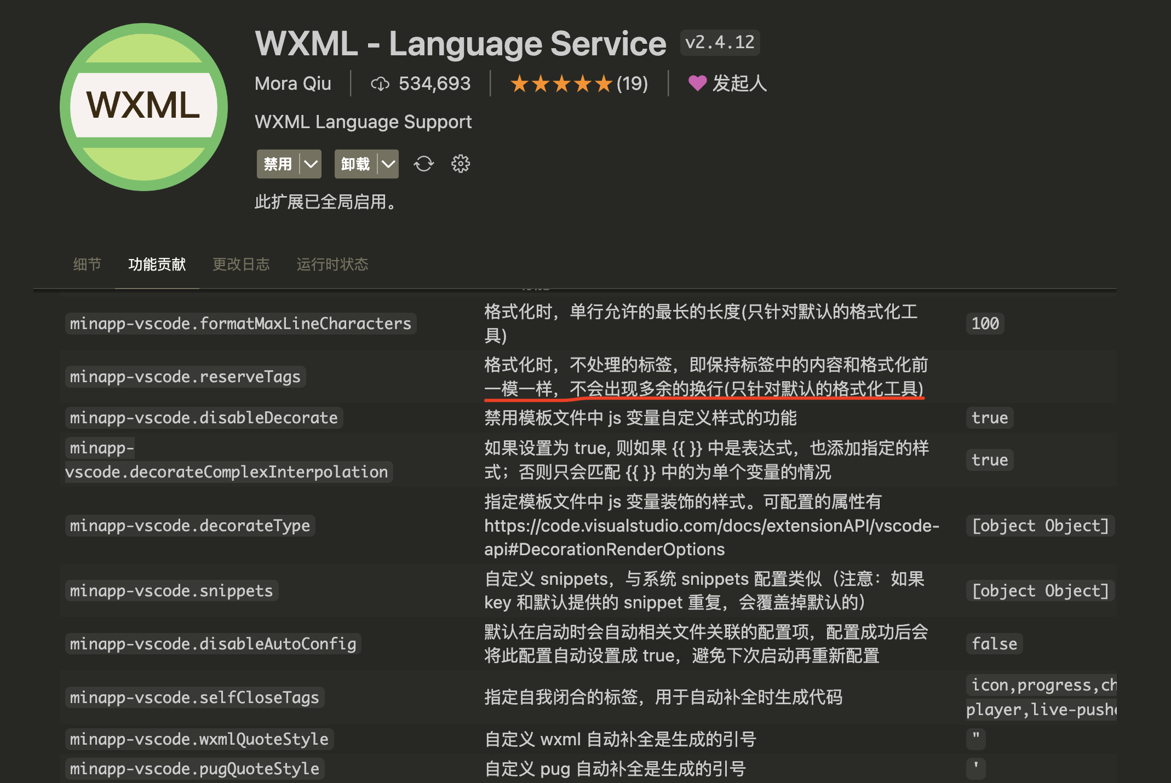Click the minapp-vscode.reserveTags setting name
The width and height of the screenshot is (1171, 783).
tap(185, 377)
